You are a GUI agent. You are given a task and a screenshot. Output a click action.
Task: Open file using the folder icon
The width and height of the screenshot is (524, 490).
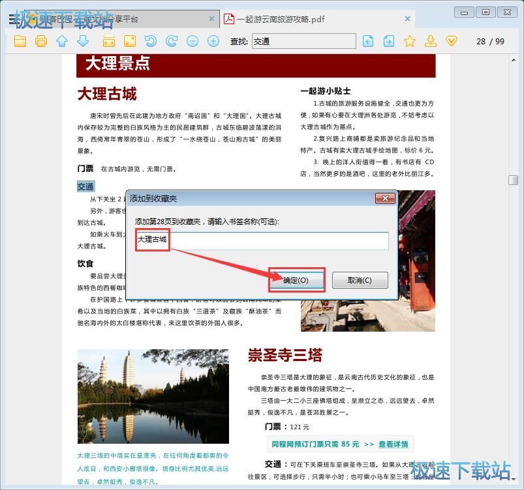[20, 41]
